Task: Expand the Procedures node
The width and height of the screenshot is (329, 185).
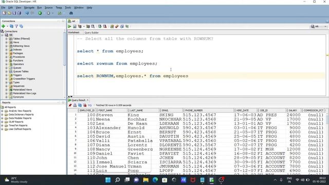Action: 6,57
